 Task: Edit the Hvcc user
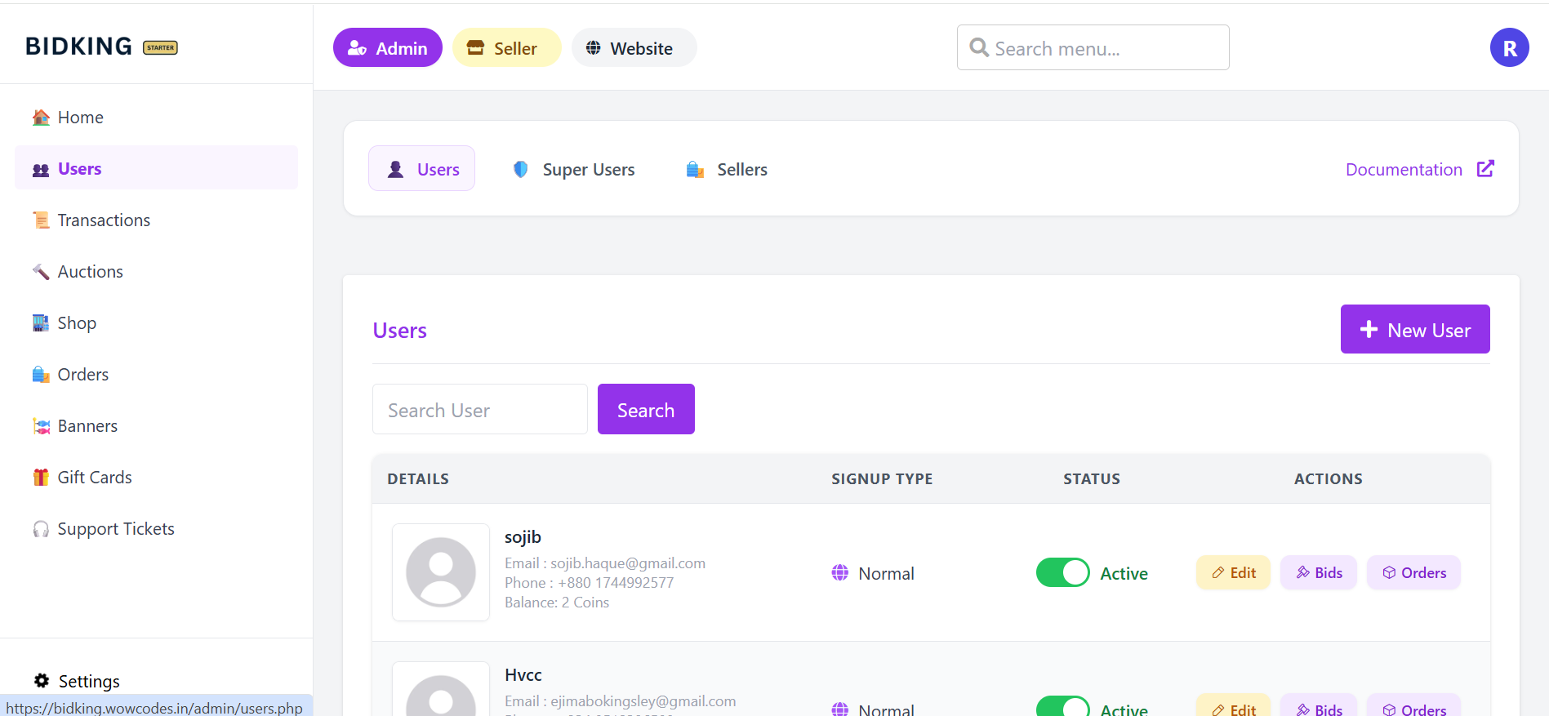tap(1233, 705)
